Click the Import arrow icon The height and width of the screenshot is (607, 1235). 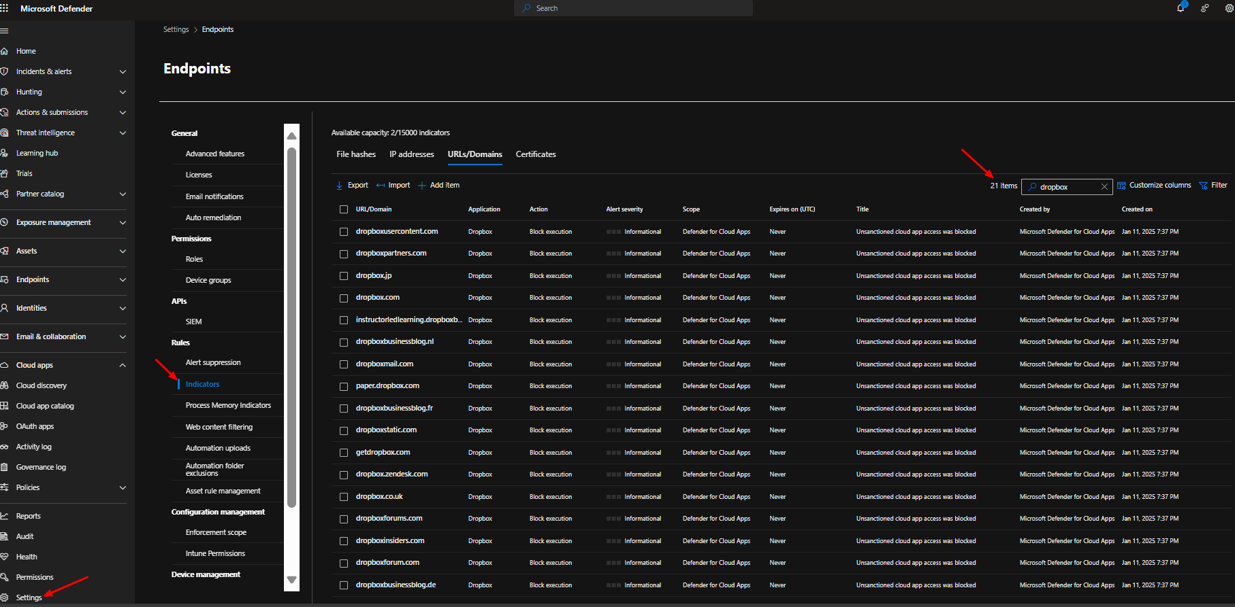click(381, 186)
